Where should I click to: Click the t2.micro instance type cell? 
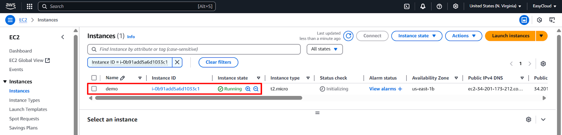click(x=279, y=89)
